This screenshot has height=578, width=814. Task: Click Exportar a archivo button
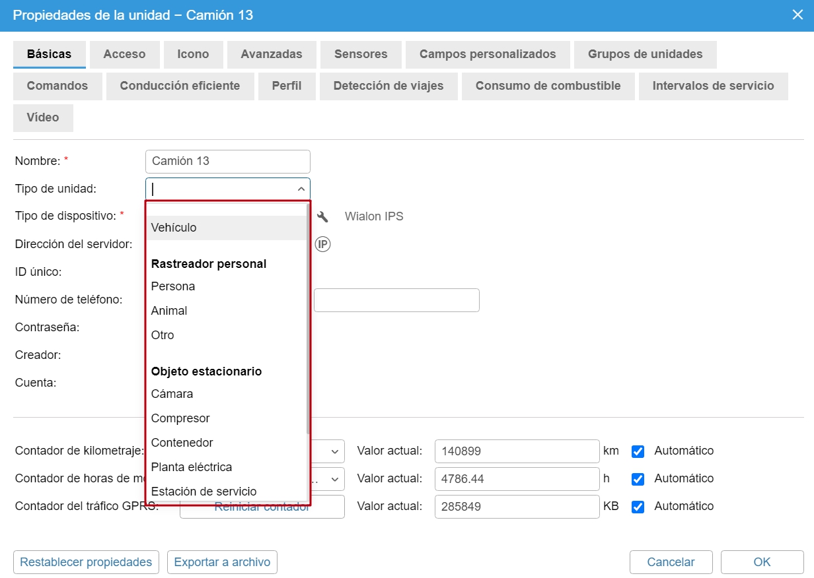(x=222, y=562)
